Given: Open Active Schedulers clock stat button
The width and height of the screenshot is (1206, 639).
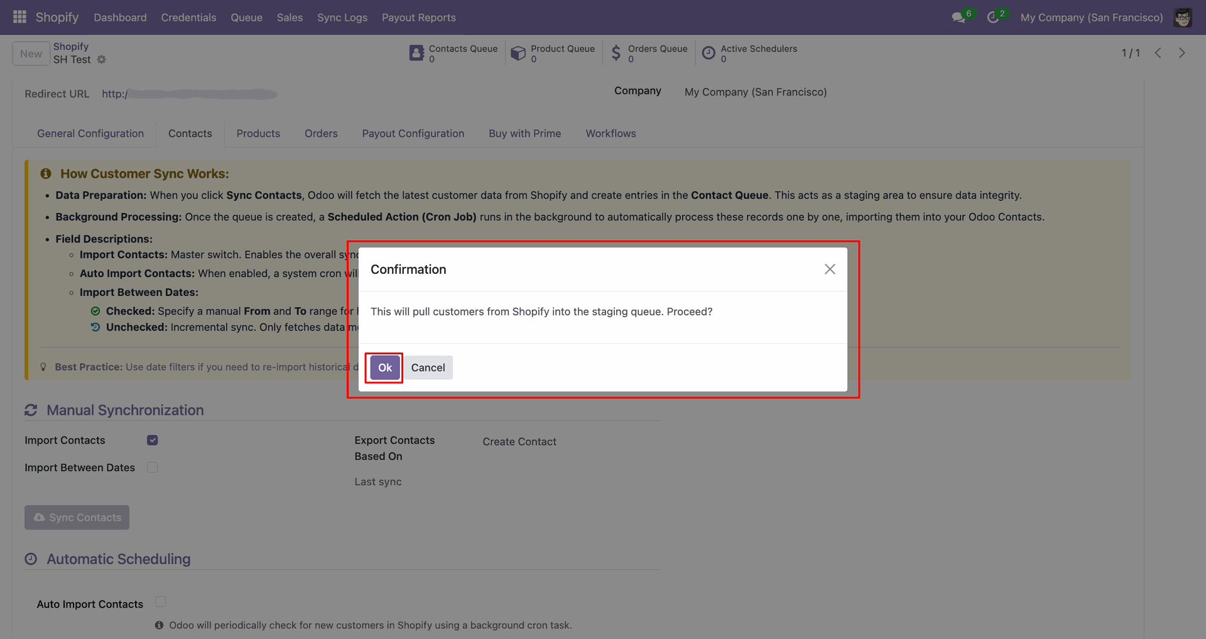Looking at the screenshot, I should (x=749, y=53).
